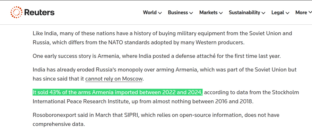Viewport: 312px width, 135px height.
Task: Click the chevron after Sustainability
Action: pyautogui.click(x=263, y=13)
